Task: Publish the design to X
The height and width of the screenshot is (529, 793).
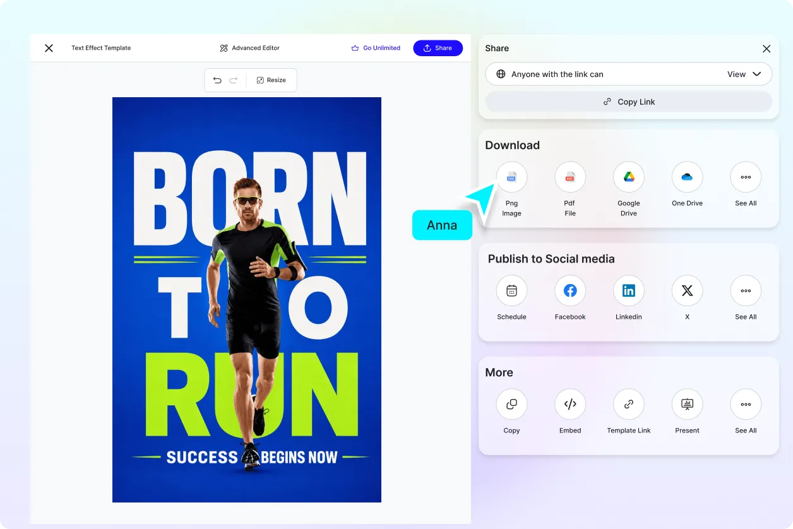Action: click(x=687, y=291)
